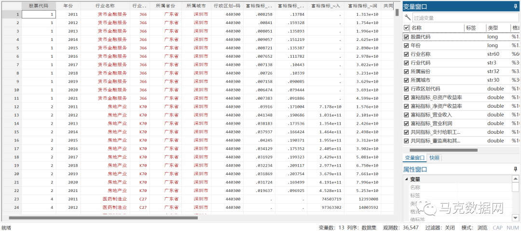
Task: Switch to the 快照 tab
Action: coord(434,158)
